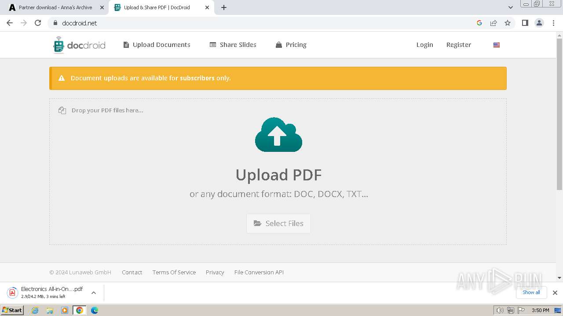Click the DocDroid robot logo
Viewport: 563px width, 316px height.
point(79,45)
